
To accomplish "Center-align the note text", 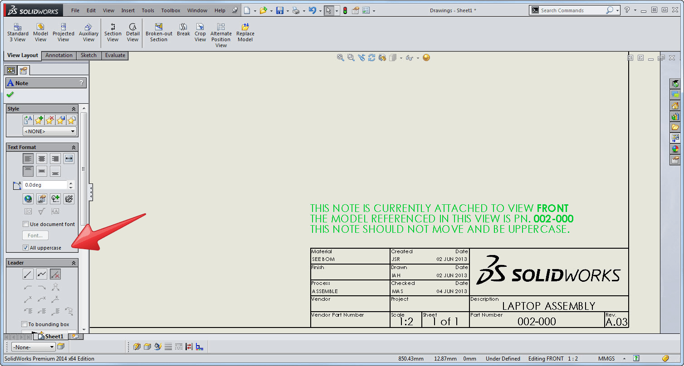I will pos(42,159).
